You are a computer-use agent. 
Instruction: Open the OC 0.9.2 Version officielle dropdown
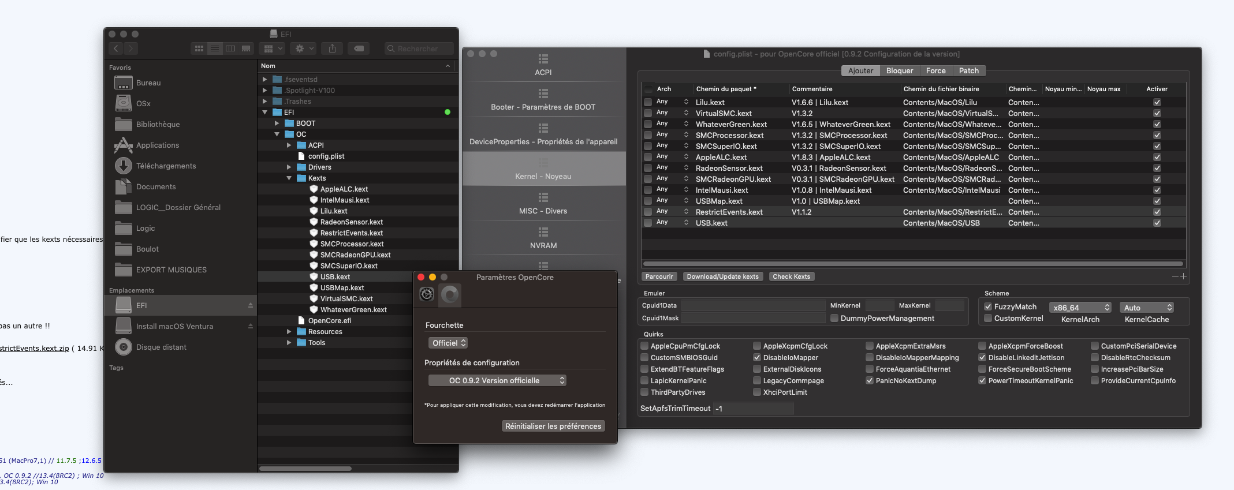[497, 380]
